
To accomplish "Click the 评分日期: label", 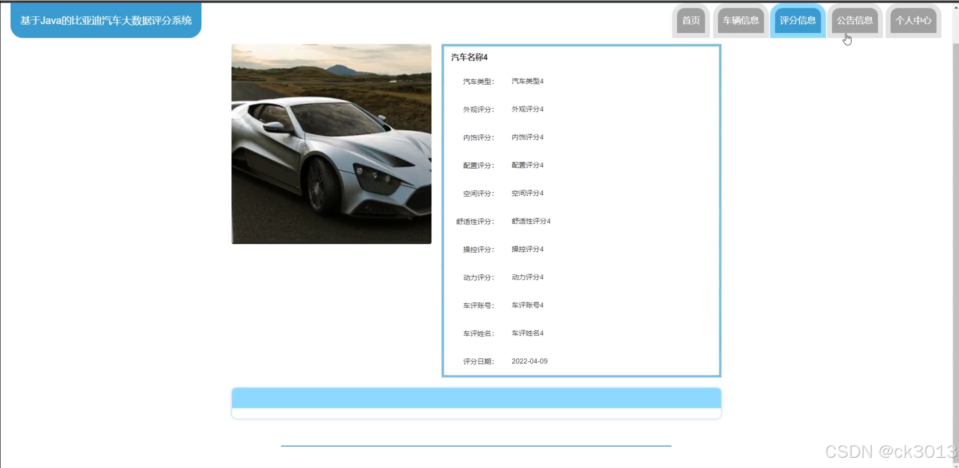I will coord(478,361).
